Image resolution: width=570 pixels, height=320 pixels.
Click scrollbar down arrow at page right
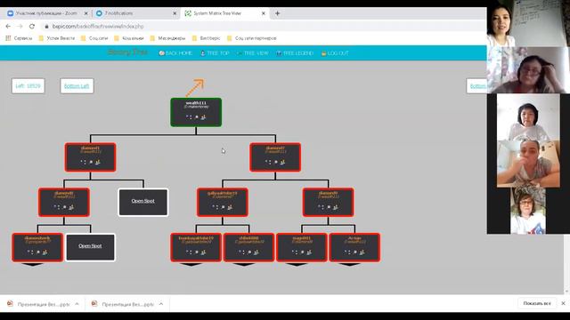(566, 292)
